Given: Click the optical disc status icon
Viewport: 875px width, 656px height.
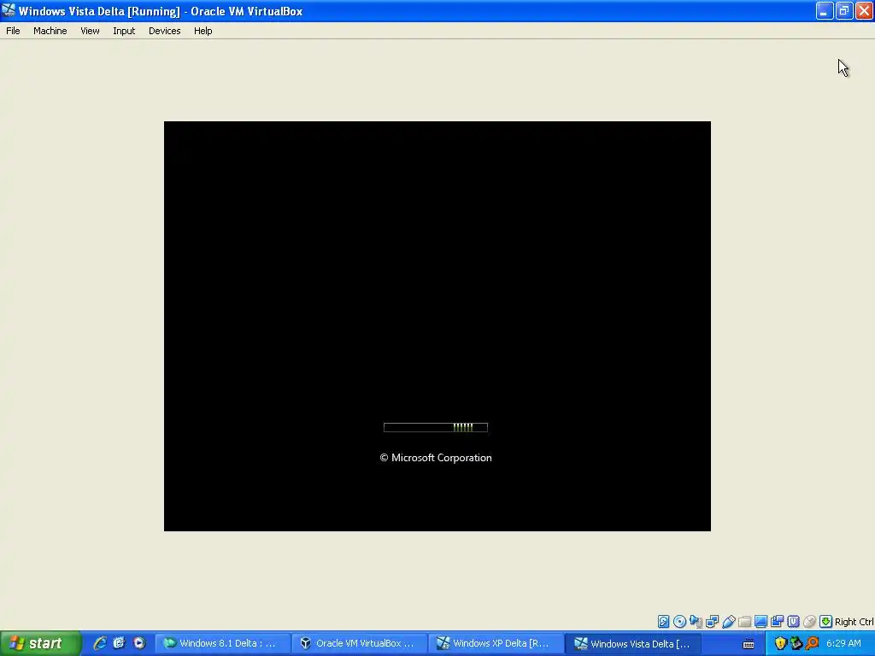Looking at the screenshot, I should coord(679,622).
